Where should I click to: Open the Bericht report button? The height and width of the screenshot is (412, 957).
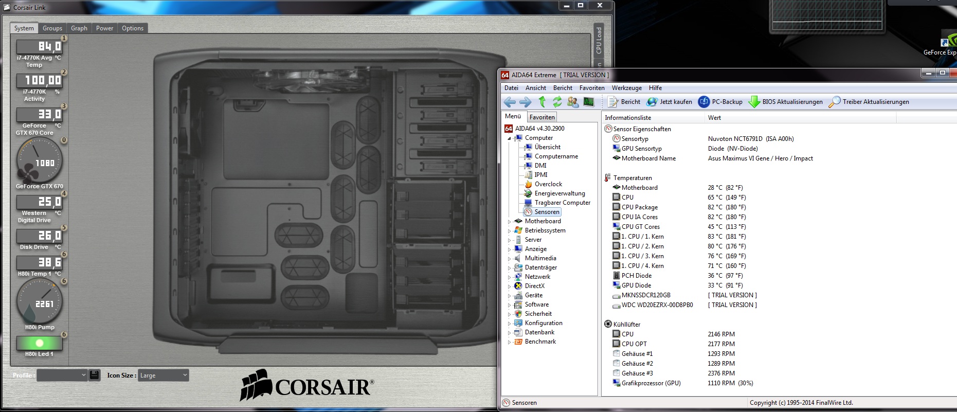[624, 102]
